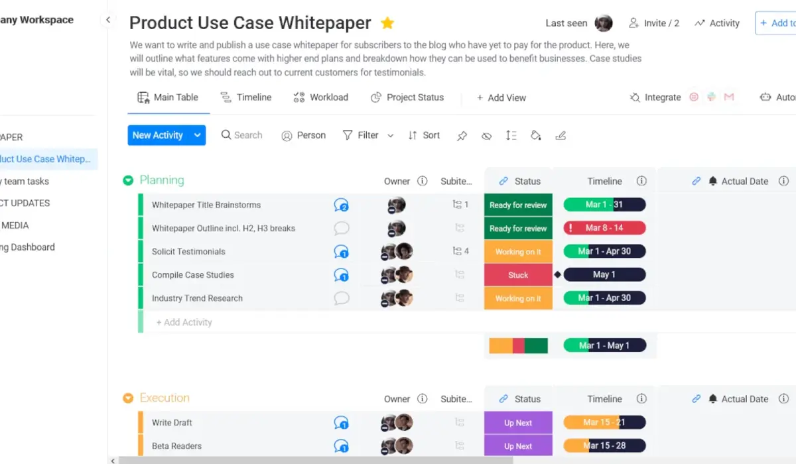The height and width of the screenshot is (464, 796).
Task: Click the Invite / 2 button
Action: click(654, 23)
